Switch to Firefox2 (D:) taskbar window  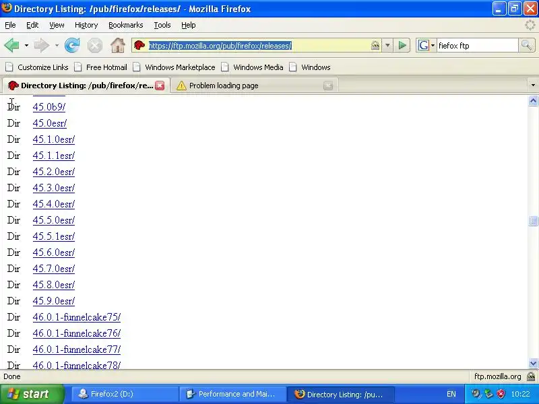[x=125, y=394]
